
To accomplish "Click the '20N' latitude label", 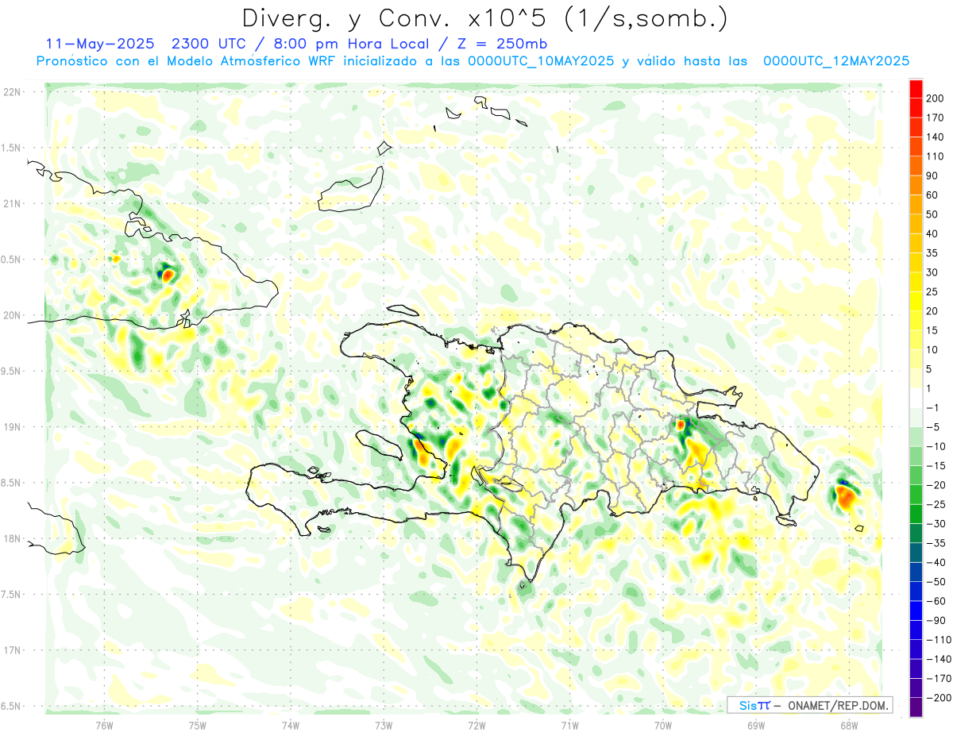I will [x=12, y=315].
